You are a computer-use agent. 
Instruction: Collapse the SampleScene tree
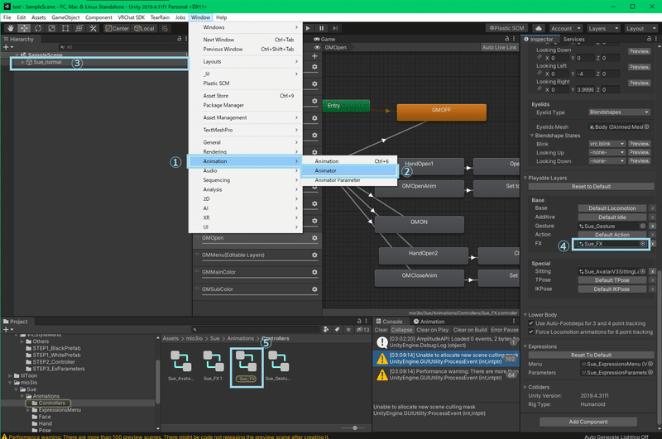pyautogui.click(x=17, y=55)
